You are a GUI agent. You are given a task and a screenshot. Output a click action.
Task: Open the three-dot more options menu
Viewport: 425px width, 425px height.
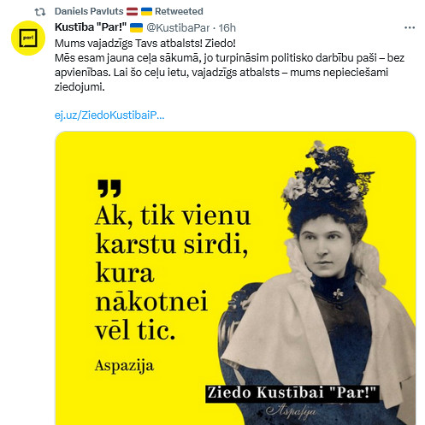(x=410, y=27)
